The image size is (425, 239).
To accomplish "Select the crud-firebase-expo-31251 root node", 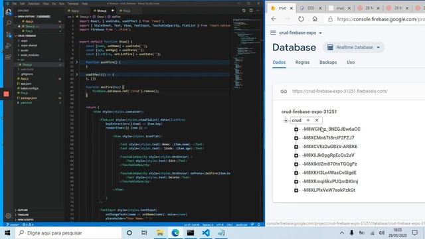I will tap(309, 112).
